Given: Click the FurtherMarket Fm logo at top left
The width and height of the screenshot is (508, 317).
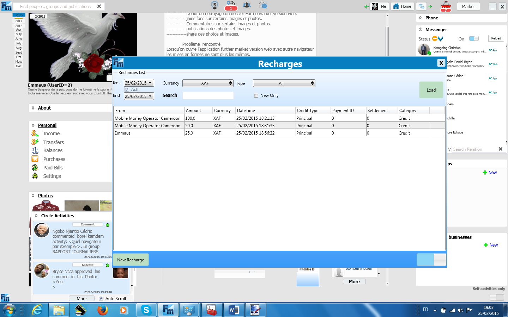Looking at the screenshot, I should click(x=6, y=6).
